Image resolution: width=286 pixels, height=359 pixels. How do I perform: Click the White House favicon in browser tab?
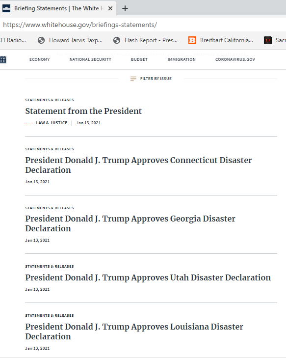tap(6, 8)
